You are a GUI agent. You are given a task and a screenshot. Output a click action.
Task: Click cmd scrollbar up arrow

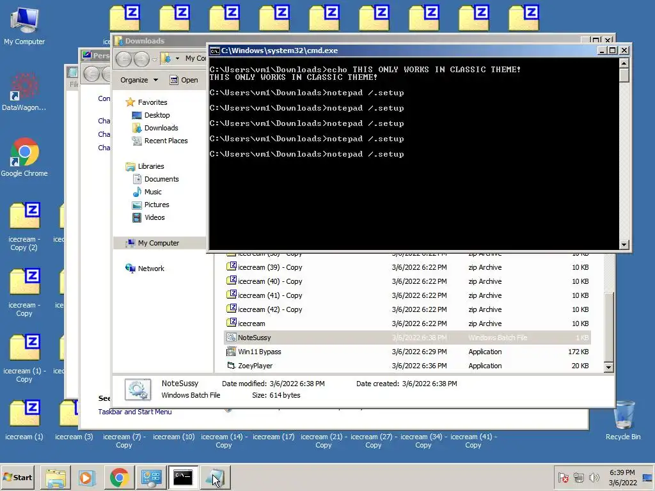click(x=624, y=63)
